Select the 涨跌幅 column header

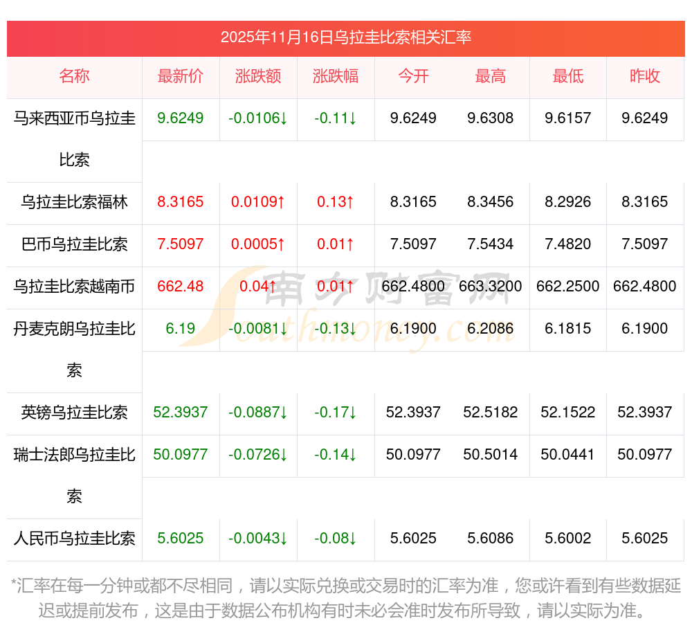336,76
